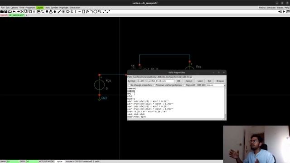Click the Simulate button in menu bar
This screenshot has height=163, width=290.
271,8
